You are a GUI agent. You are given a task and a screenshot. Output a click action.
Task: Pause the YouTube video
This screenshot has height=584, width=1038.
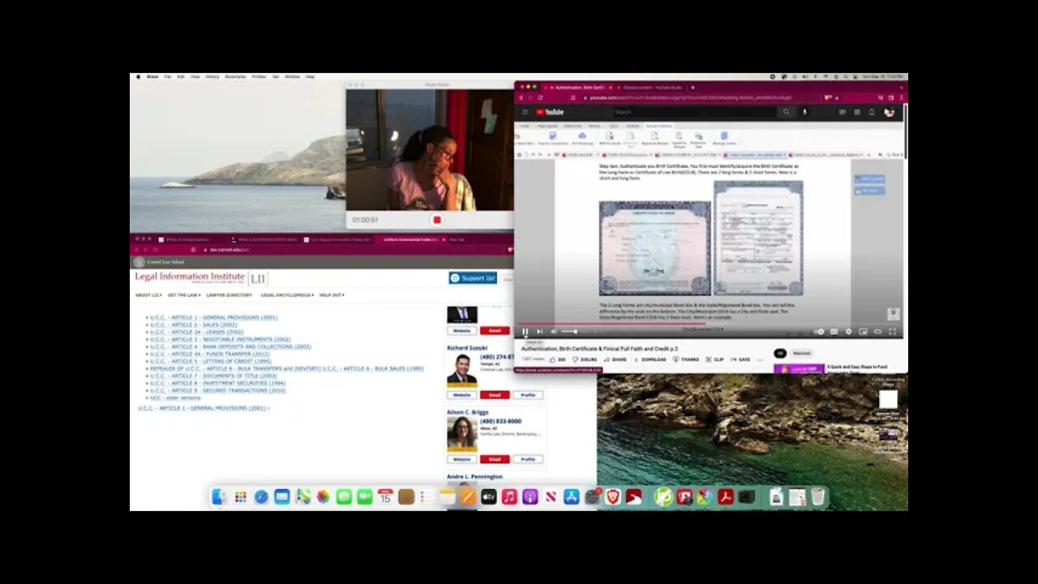click(525, 331)
